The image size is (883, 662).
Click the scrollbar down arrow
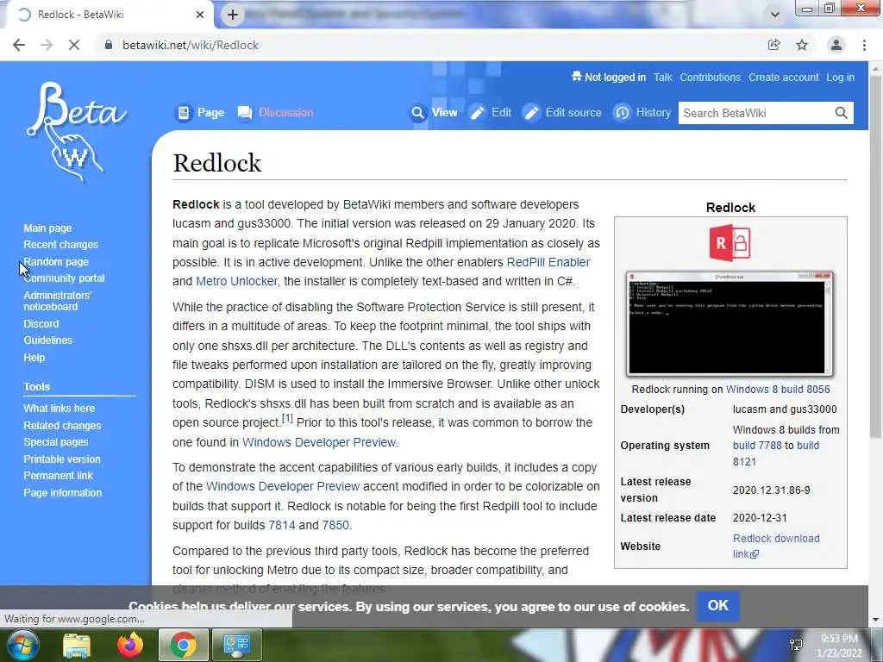point(876,621)
